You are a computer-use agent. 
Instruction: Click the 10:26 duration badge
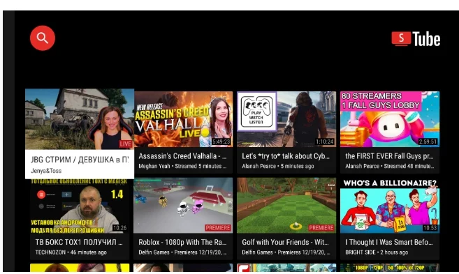point(119,228)
